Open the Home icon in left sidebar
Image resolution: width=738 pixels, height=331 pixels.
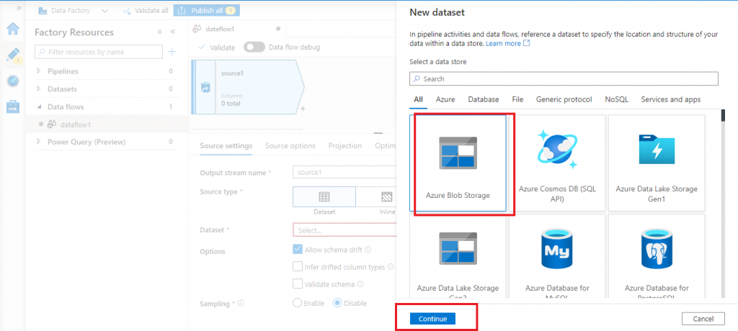[13, 30]
